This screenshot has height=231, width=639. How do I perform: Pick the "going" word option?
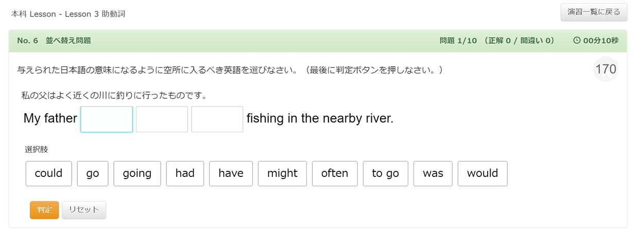point(137,173)
